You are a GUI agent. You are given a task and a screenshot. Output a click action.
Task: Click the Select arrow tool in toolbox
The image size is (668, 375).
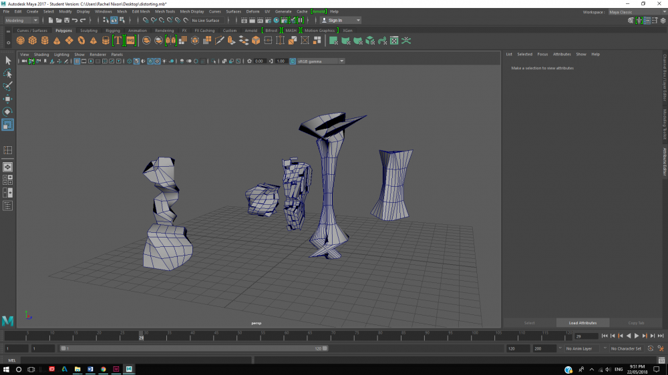[x=8, y=61]
